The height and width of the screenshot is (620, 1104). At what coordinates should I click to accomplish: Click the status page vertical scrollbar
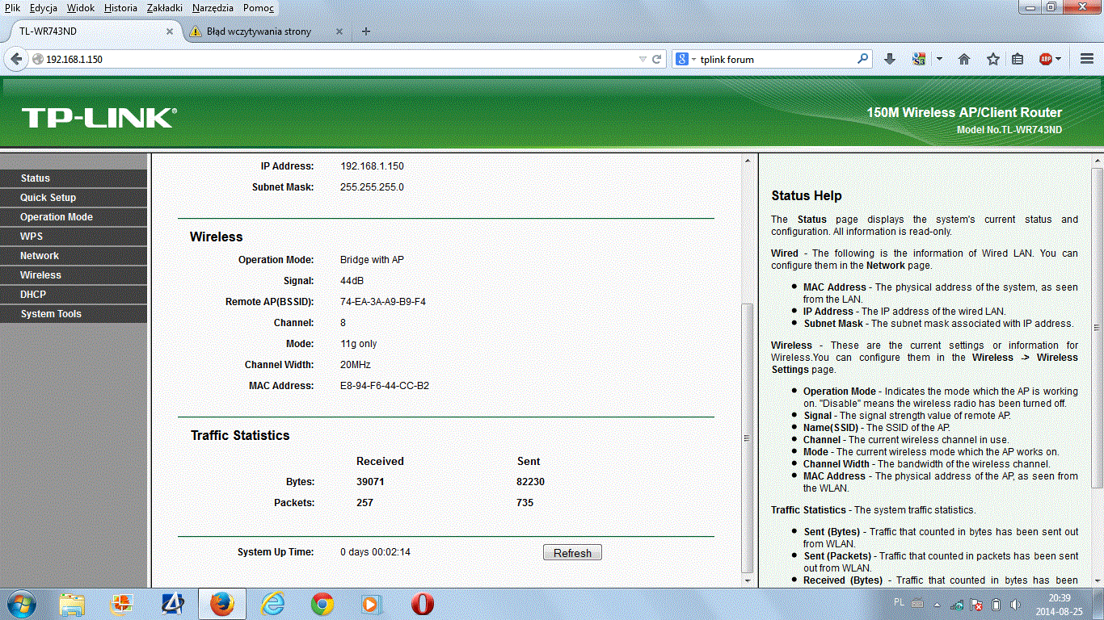[747, 436]
